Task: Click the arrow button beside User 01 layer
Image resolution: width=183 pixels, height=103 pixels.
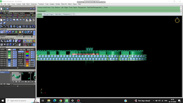Action: (25, 52)
